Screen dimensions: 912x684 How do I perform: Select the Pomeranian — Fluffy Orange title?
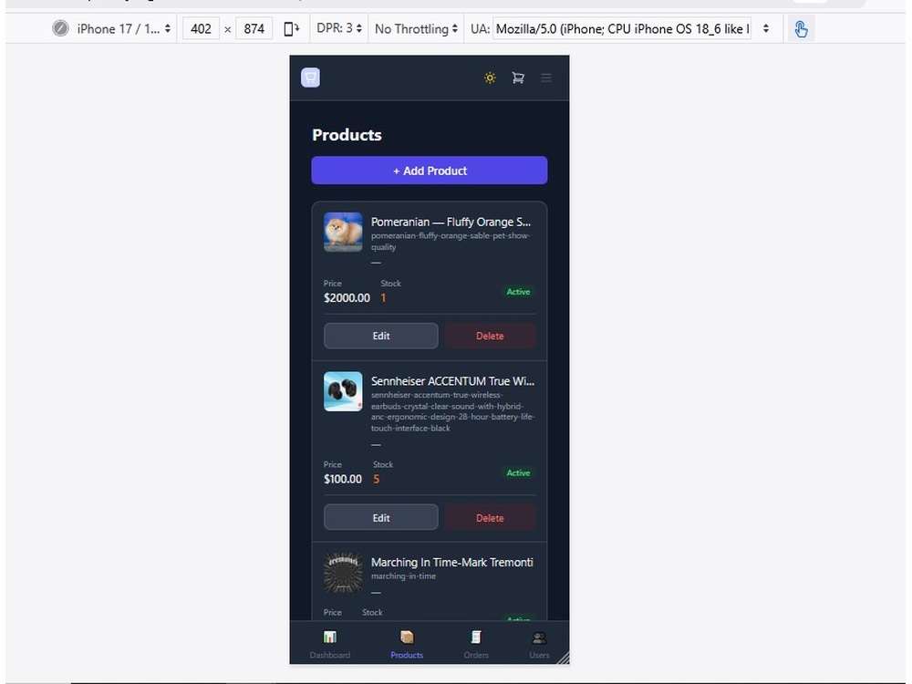click(451, 222)
